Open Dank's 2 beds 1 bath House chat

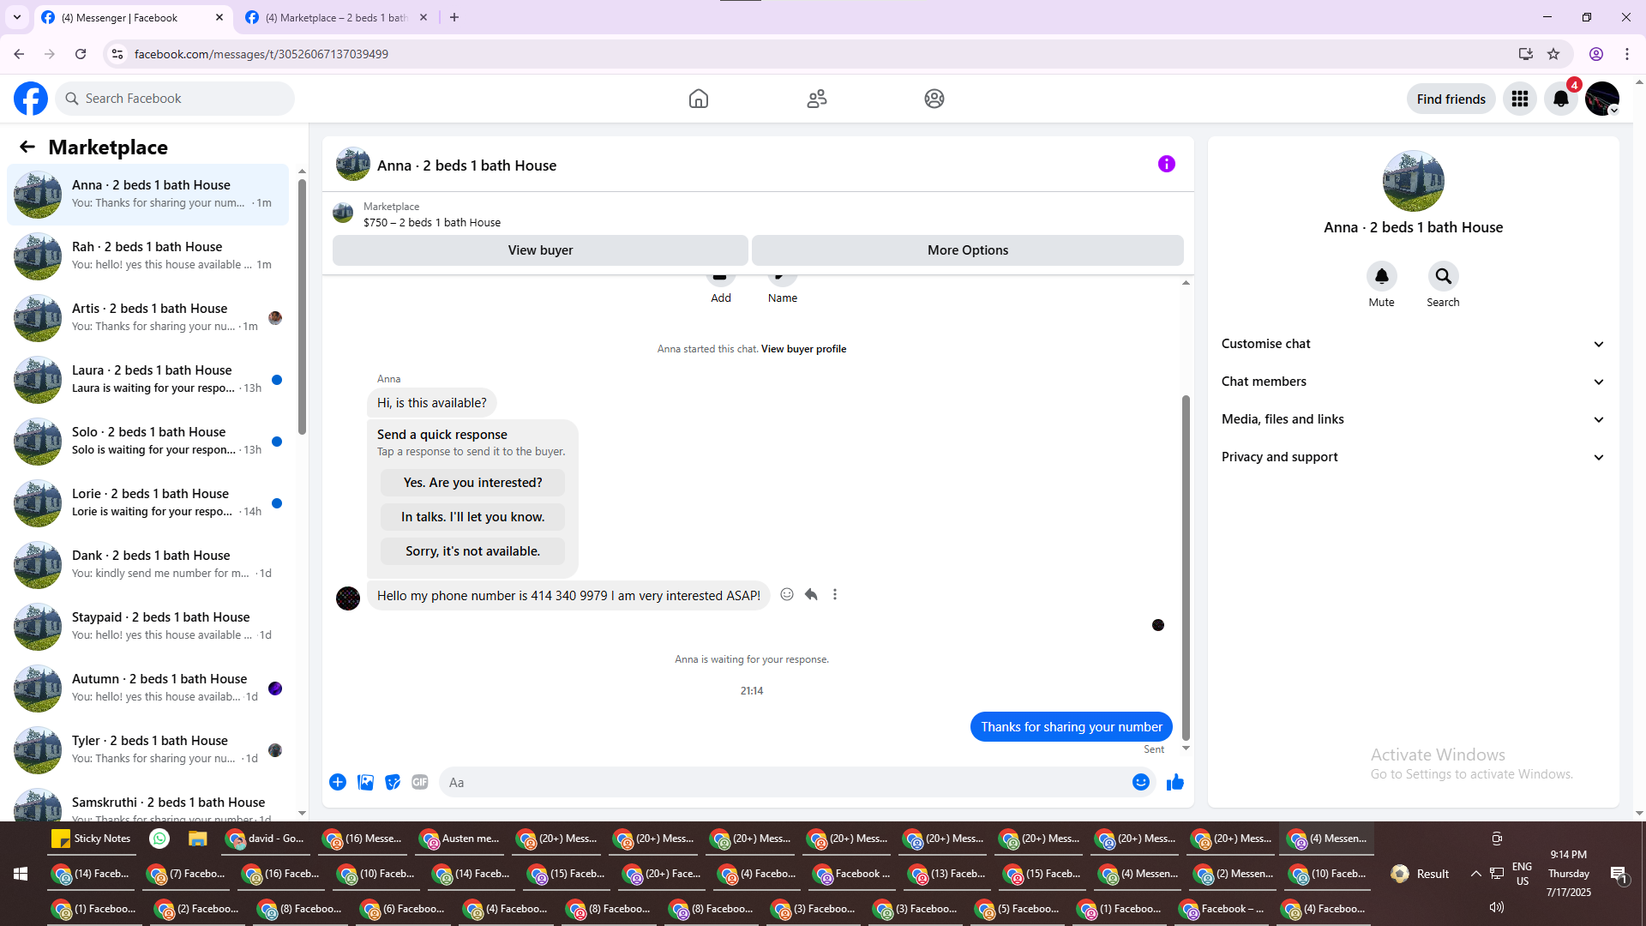pyautogui.click(x=147, y=565)
